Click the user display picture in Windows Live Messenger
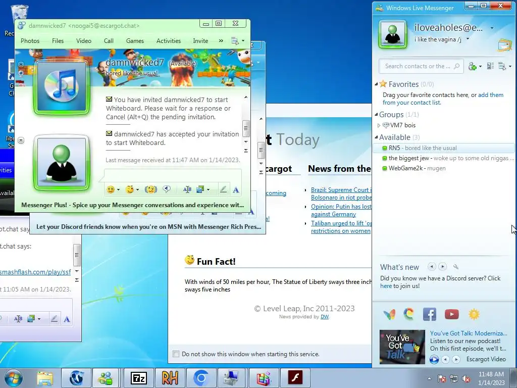Image resolution: width=517 pixels, height=388 pixels. tap(392, 34)
